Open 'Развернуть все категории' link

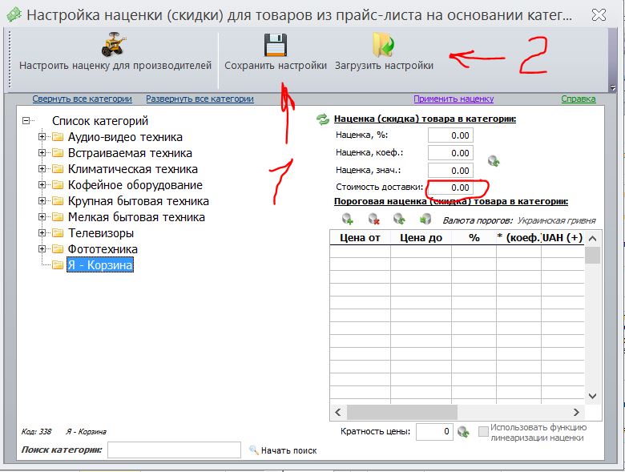[x=200, y=99]
